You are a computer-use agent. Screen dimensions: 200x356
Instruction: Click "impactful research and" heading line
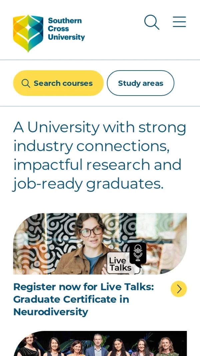point(97,165)
